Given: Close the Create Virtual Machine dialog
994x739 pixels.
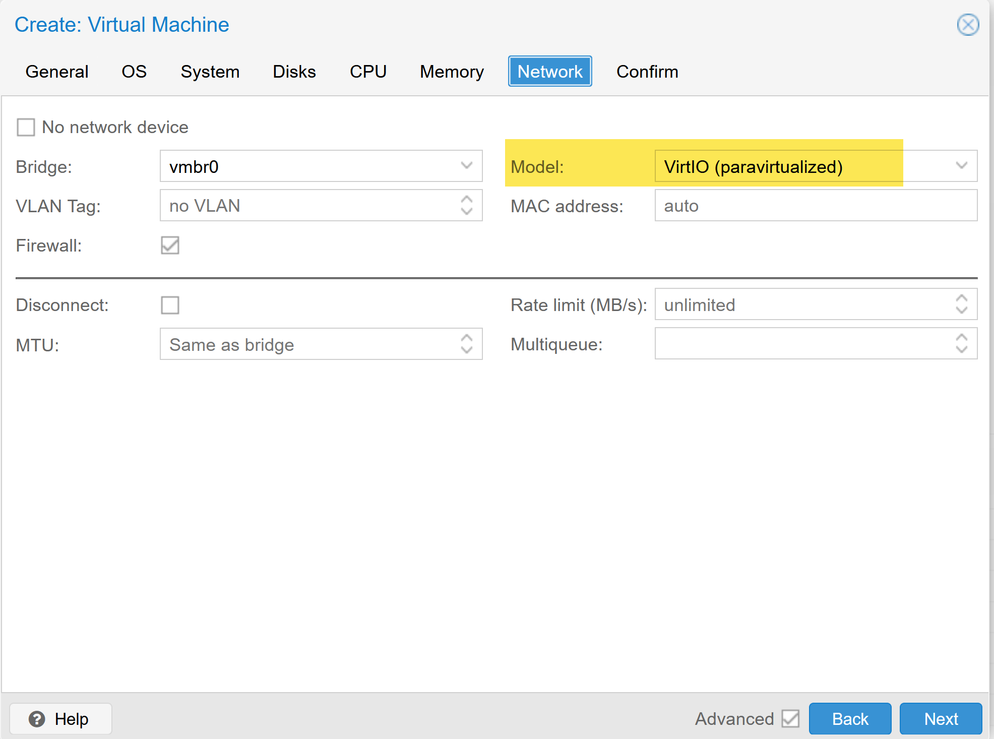Looking at the screenshot, I should click(967, 25).
